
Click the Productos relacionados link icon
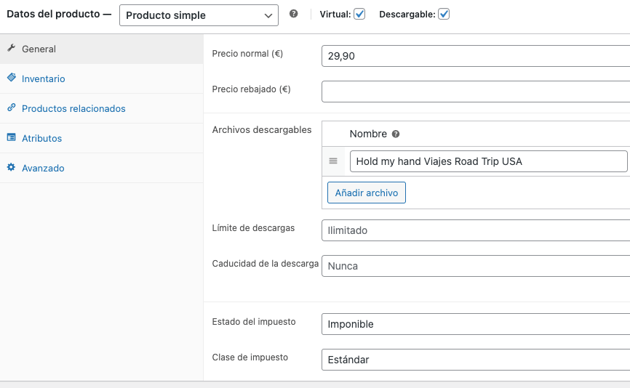pos(11,108)
